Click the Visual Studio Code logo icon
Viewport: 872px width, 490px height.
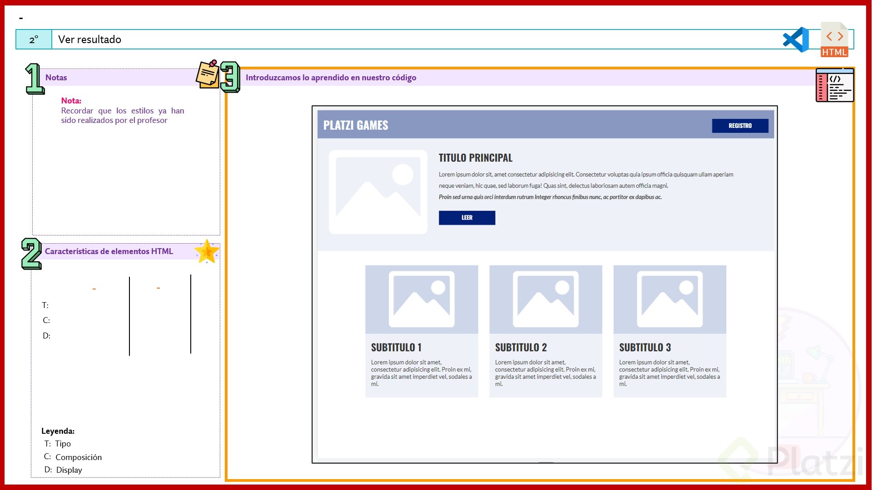(796, 39)
